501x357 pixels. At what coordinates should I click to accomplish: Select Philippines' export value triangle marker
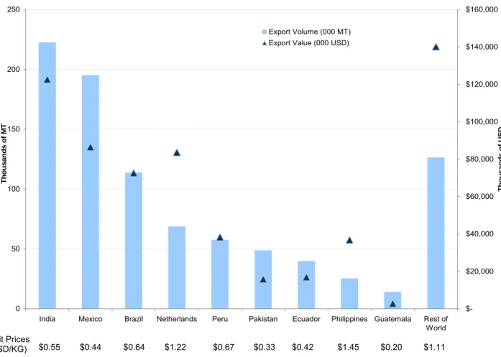point(349,240)
